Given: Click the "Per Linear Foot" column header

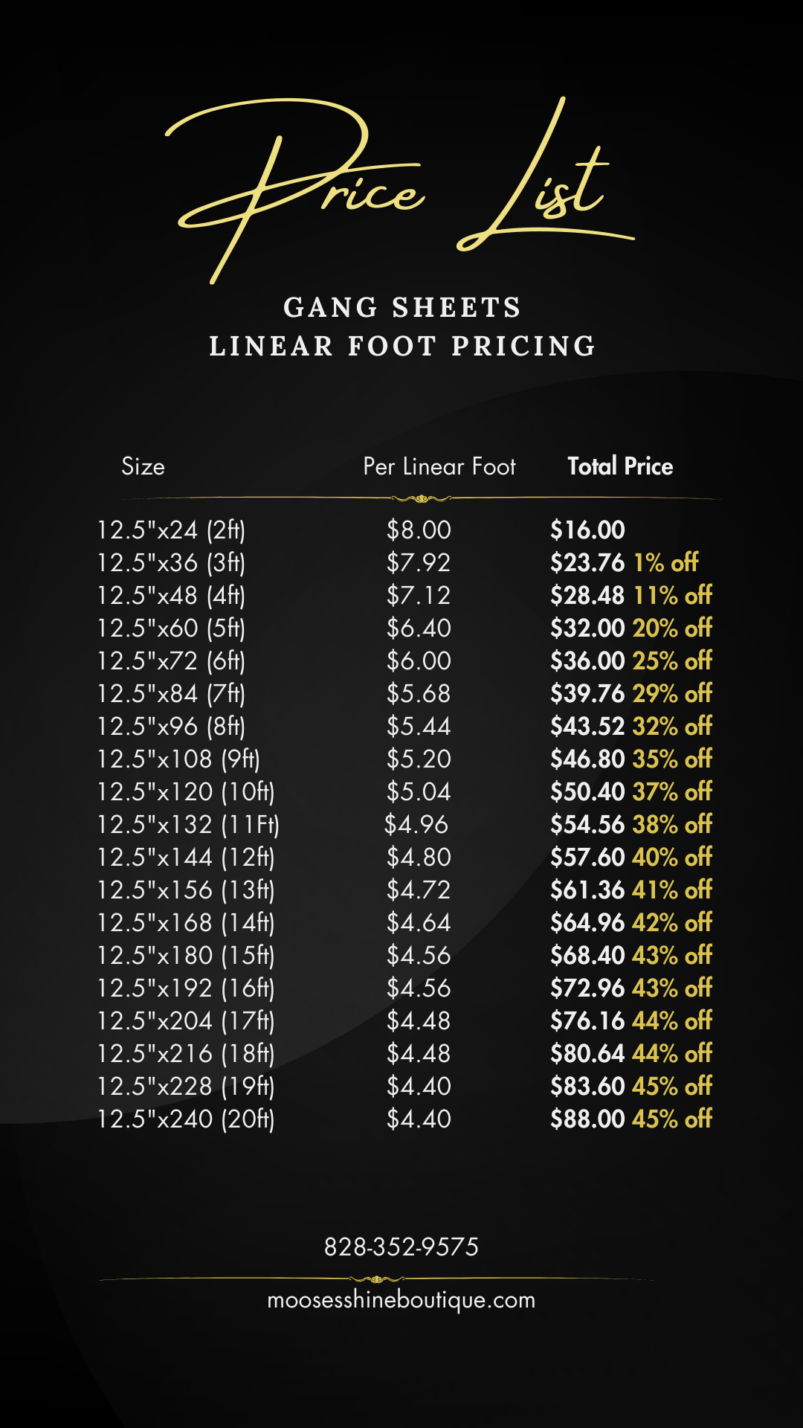Looking at the screenshot, I should coord(439,466).
